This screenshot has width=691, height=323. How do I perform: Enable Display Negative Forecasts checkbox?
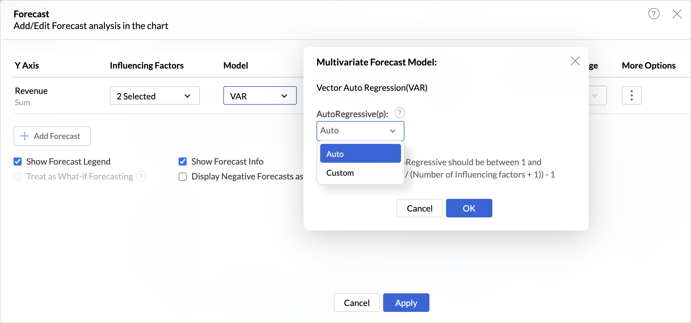point(183,176)
